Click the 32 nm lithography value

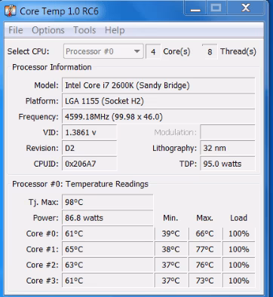point(228,148)
